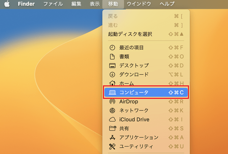
Task: Click the tools icon for ユーティリティ
Action: click(x=112, y=146)
